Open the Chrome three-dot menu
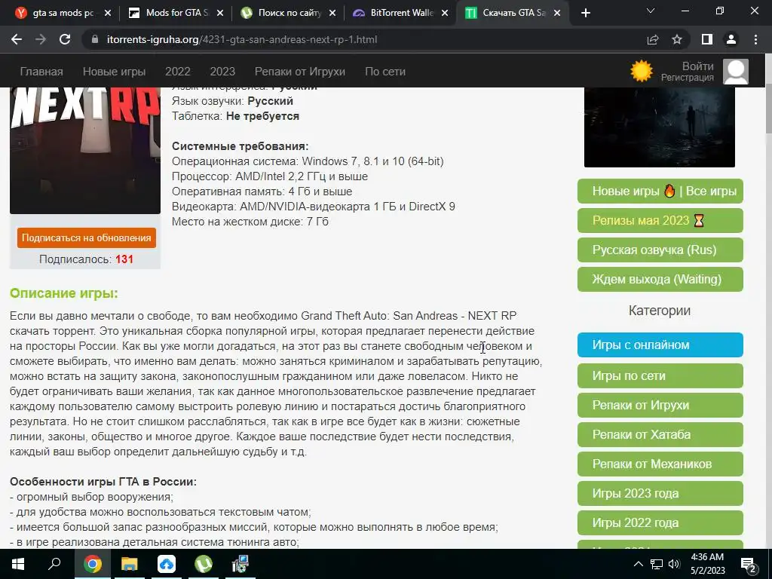 point(755,39)
